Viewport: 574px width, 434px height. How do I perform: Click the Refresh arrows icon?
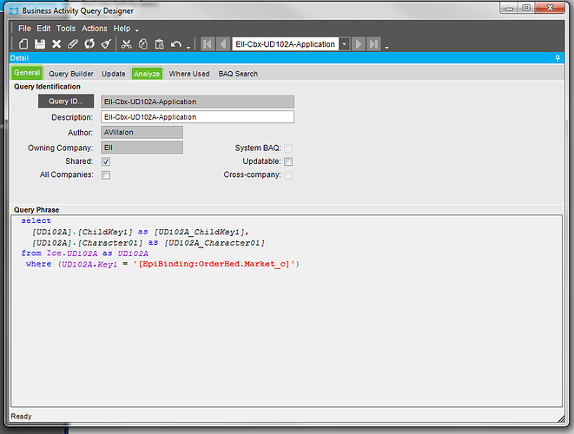[x=89, y=44]
